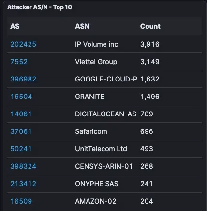Viewport: 207px width, 211px height.
Task: Select the IP Volume inc cell
Action: (96, 44)
